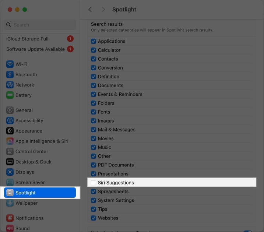Select the Displays icon

point(10,172)
